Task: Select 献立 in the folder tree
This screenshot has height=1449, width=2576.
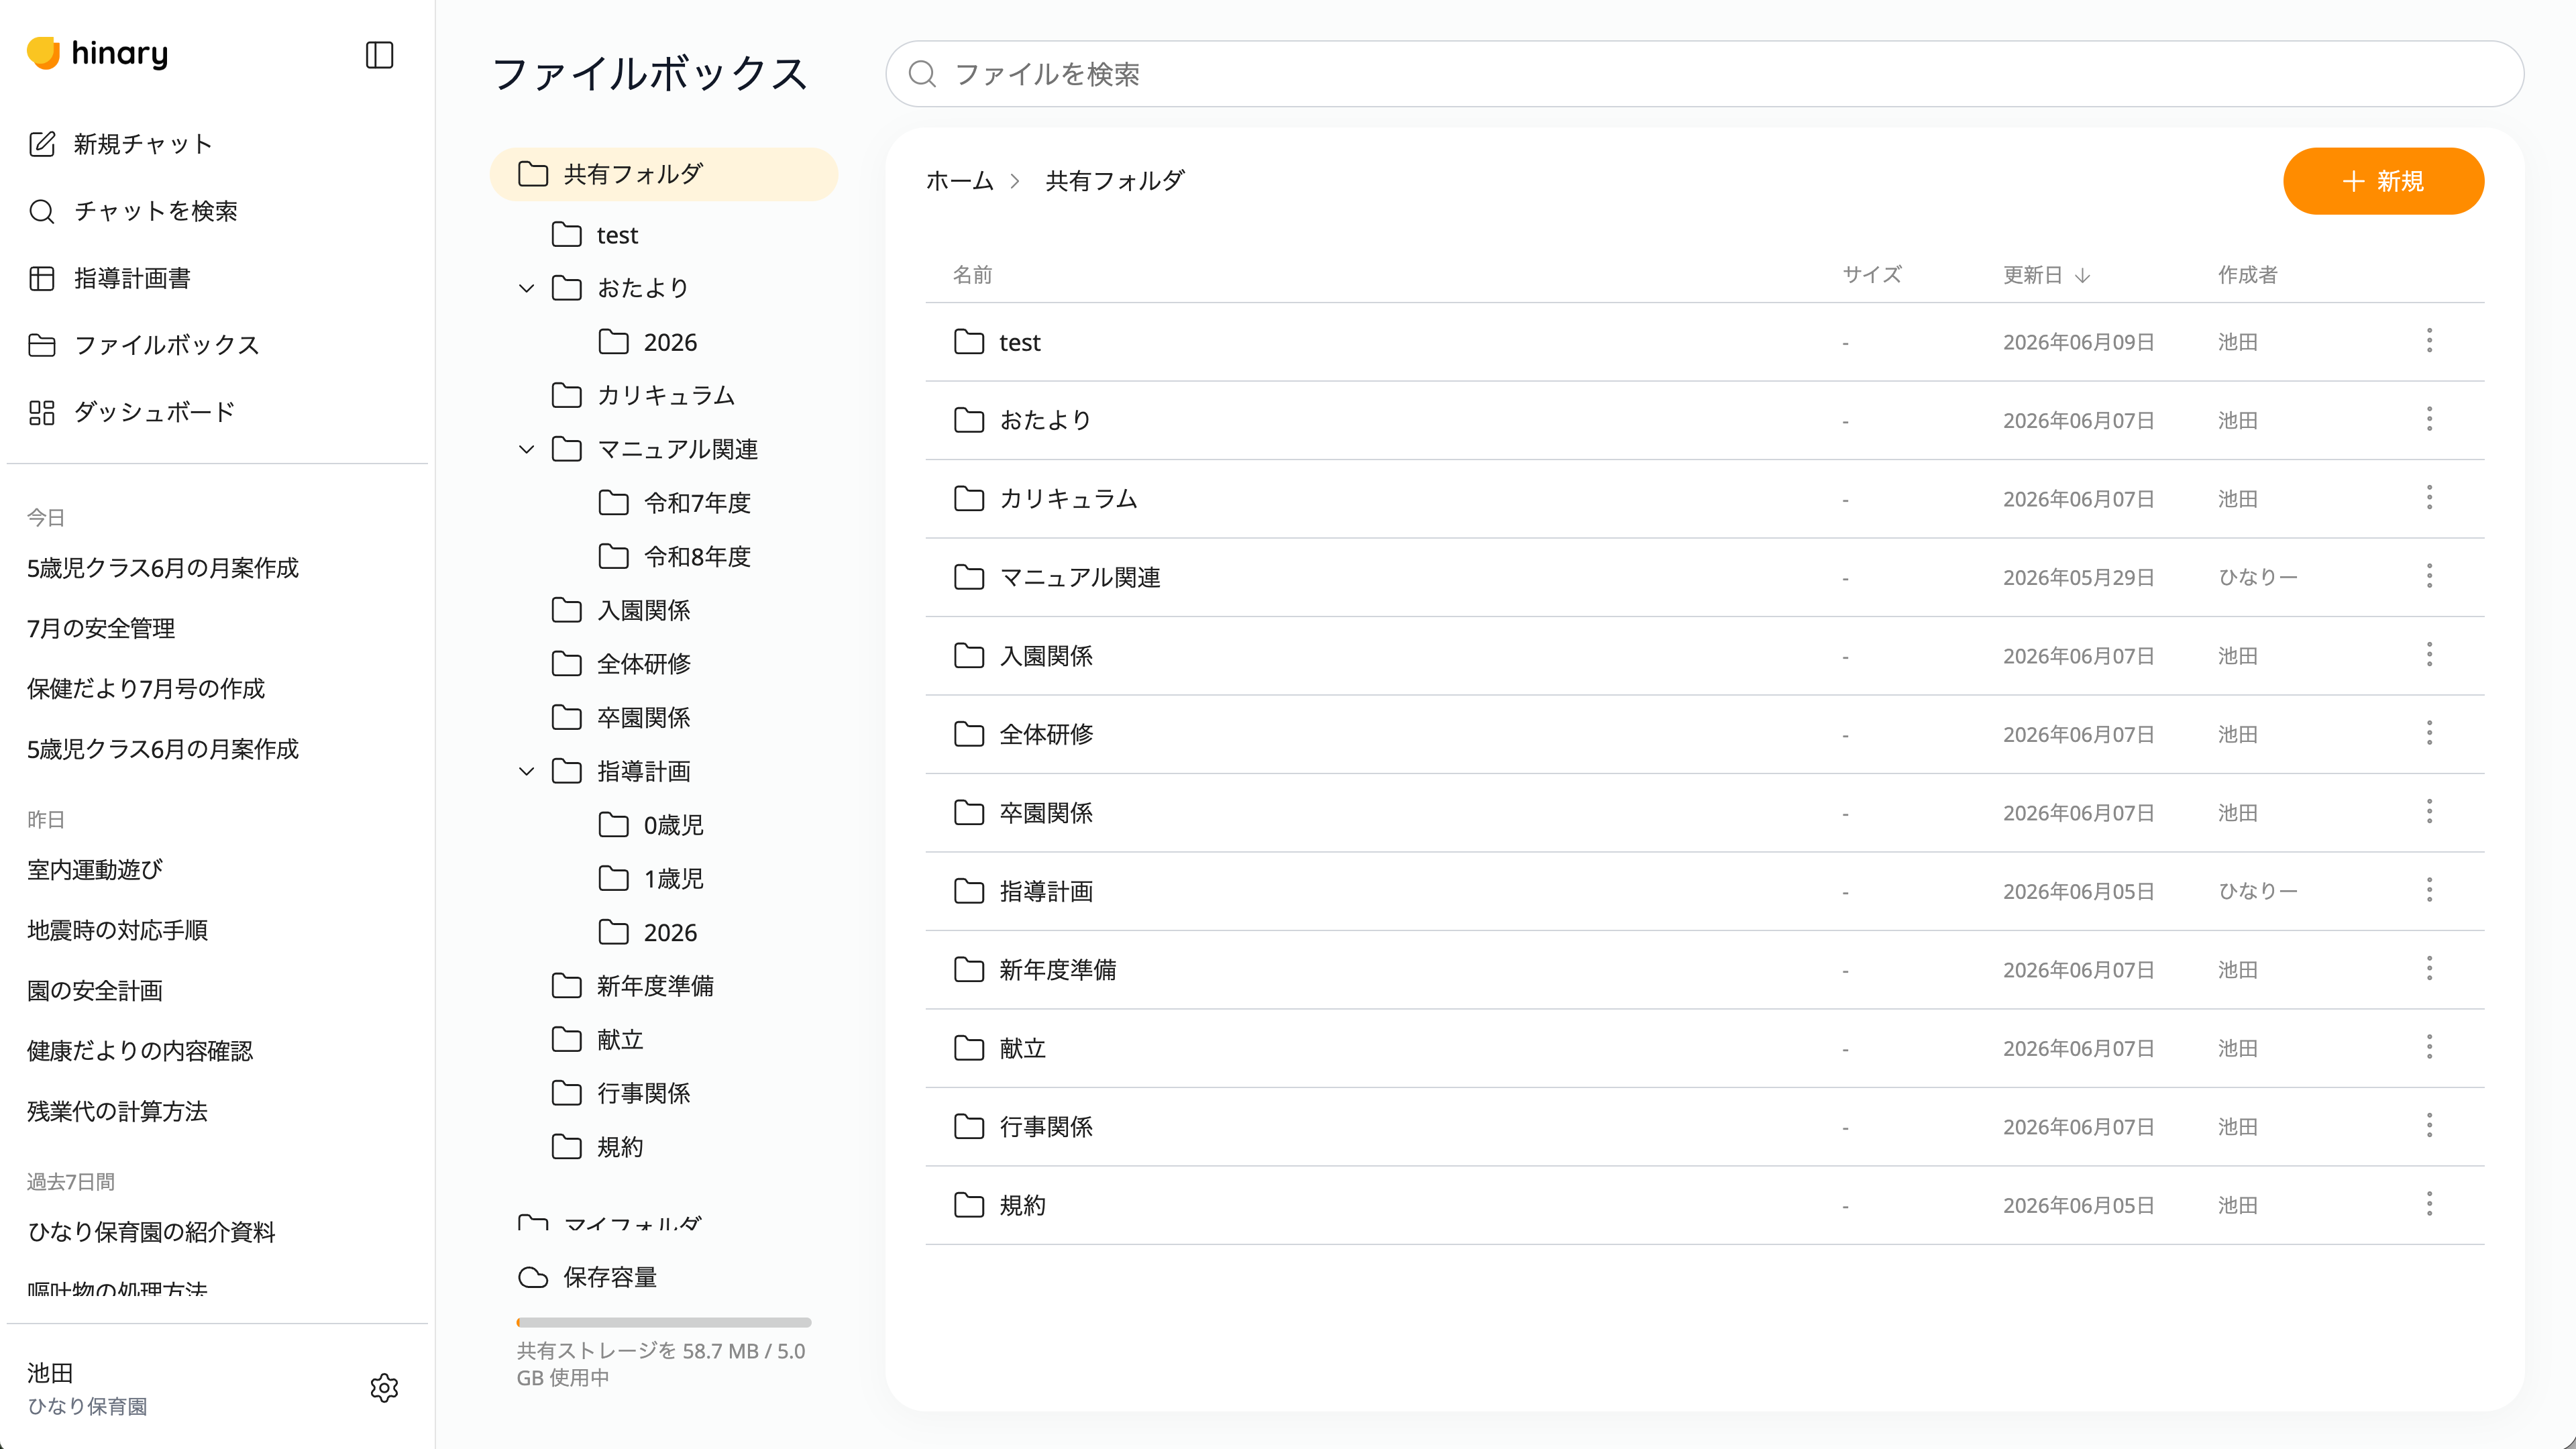Action: click(x=597, y=1040)
